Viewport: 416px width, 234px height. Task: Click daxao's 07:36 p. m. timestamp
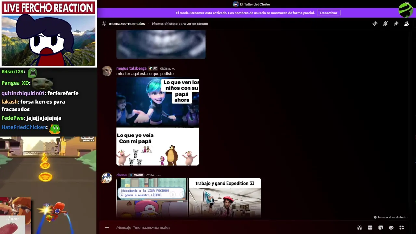(154, 175)
